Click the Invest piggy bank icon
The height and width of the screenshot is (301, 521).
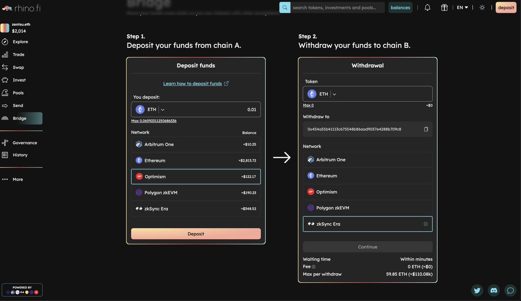5,80
